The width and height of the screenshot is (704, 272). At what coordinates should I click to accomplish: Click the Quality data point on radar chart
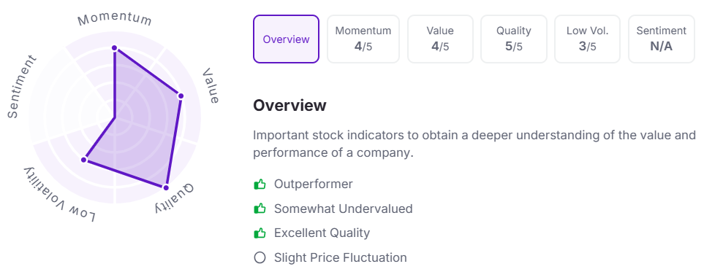tap(166, 187)
